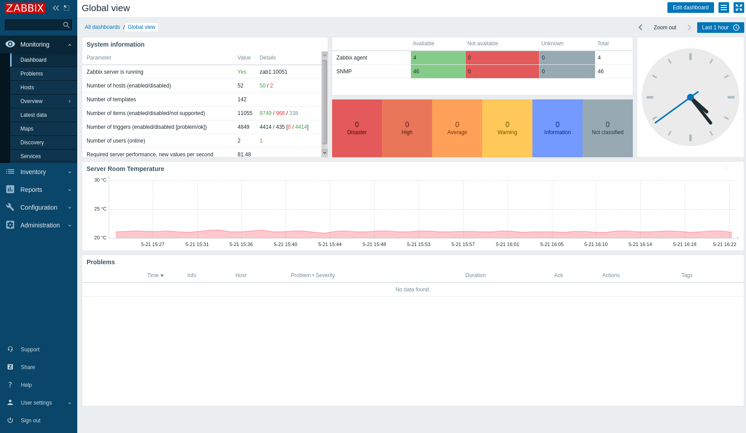The image size is (746, 433).
Task: Click Zoom out button
Action: click(x=665, y=28)
